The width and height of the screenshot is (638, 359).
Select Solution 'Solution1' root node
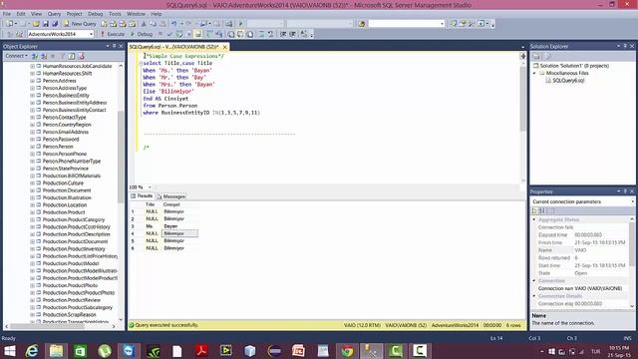[574, 66]
